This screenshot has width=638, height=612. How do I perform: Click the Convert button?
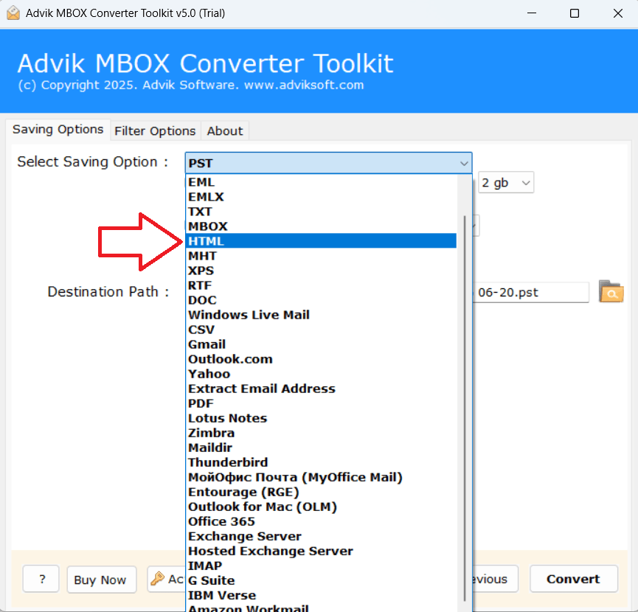click(x=573, y=579)
